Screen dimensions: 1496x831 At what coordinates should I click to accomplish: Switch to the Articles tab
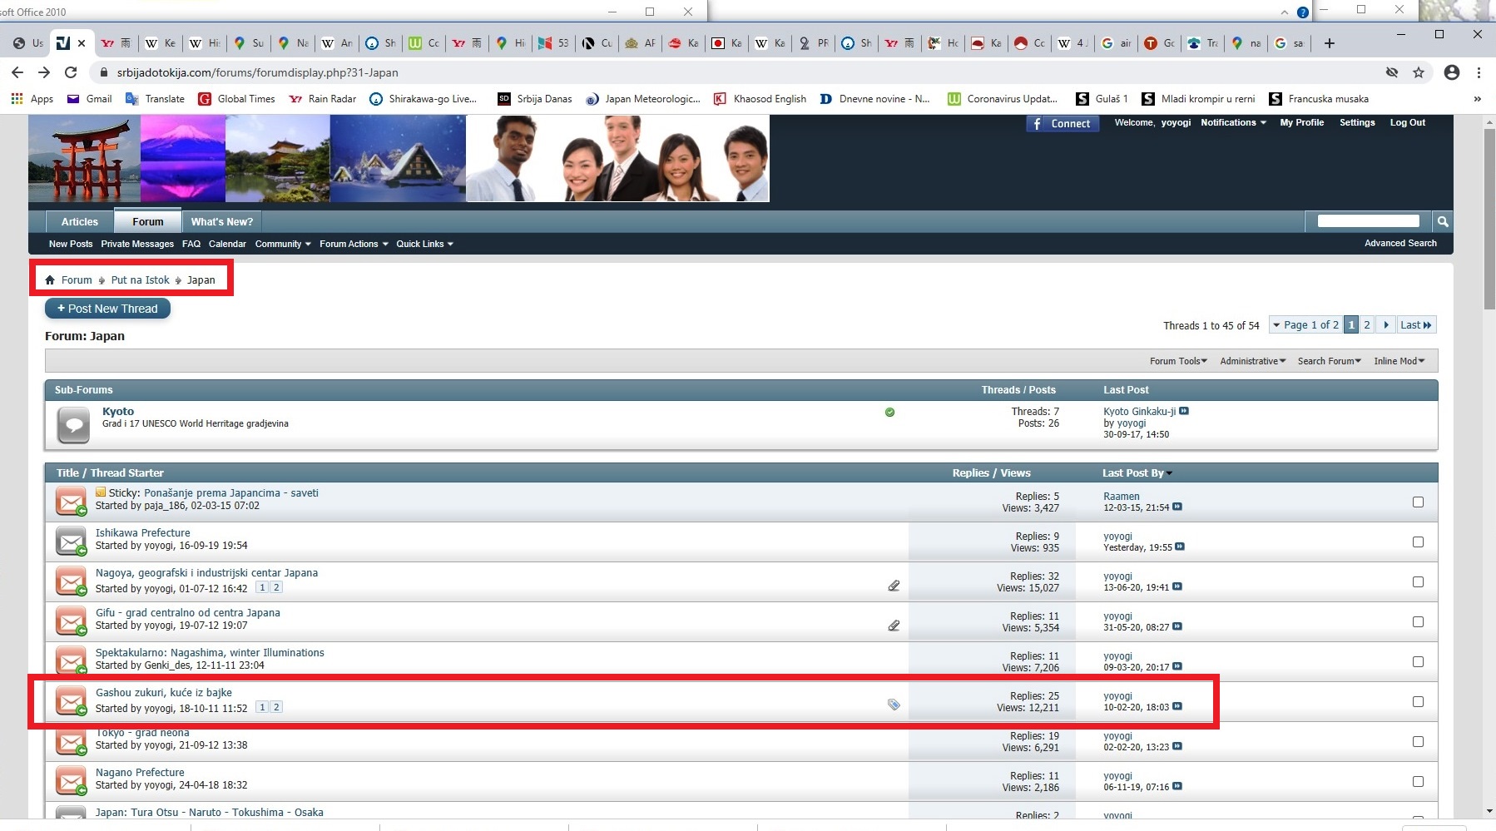(x=79, y=222)
